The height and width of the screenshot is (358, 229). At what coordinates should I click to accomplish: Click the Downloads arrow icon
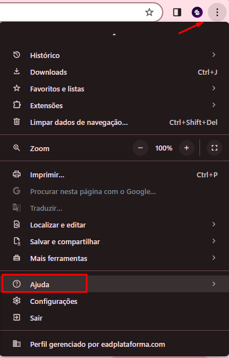point(17,72)
